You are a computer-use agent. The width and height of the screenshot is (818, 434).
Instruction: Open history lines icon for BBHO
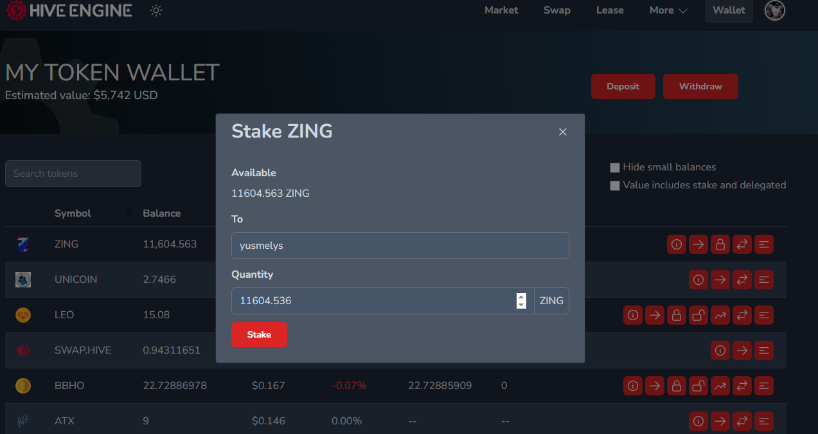pos(764,386)
